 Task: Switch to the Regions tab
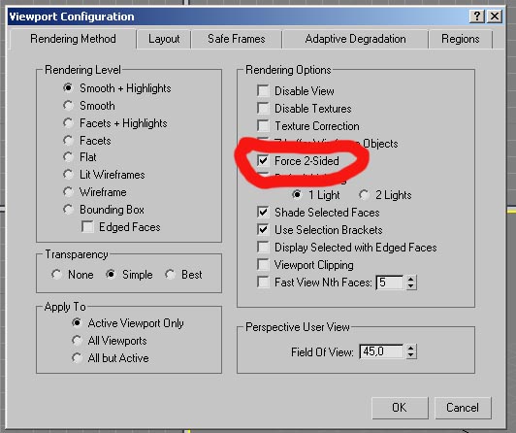click(460, 39)
